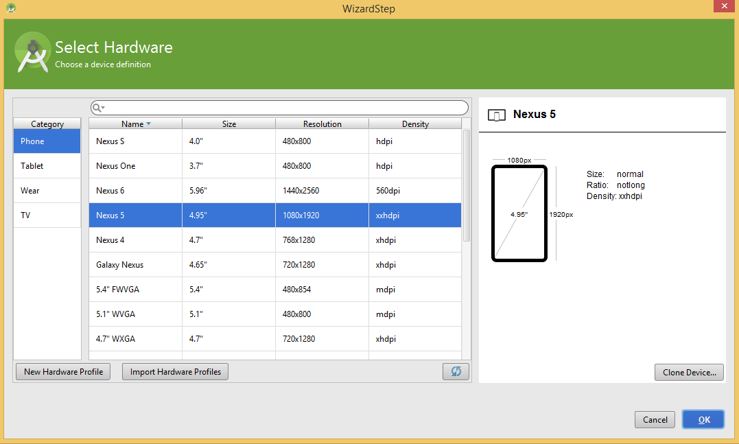739x444 pixels.
Task: Click the 560dpi density cell
Action: coord(415,190)
